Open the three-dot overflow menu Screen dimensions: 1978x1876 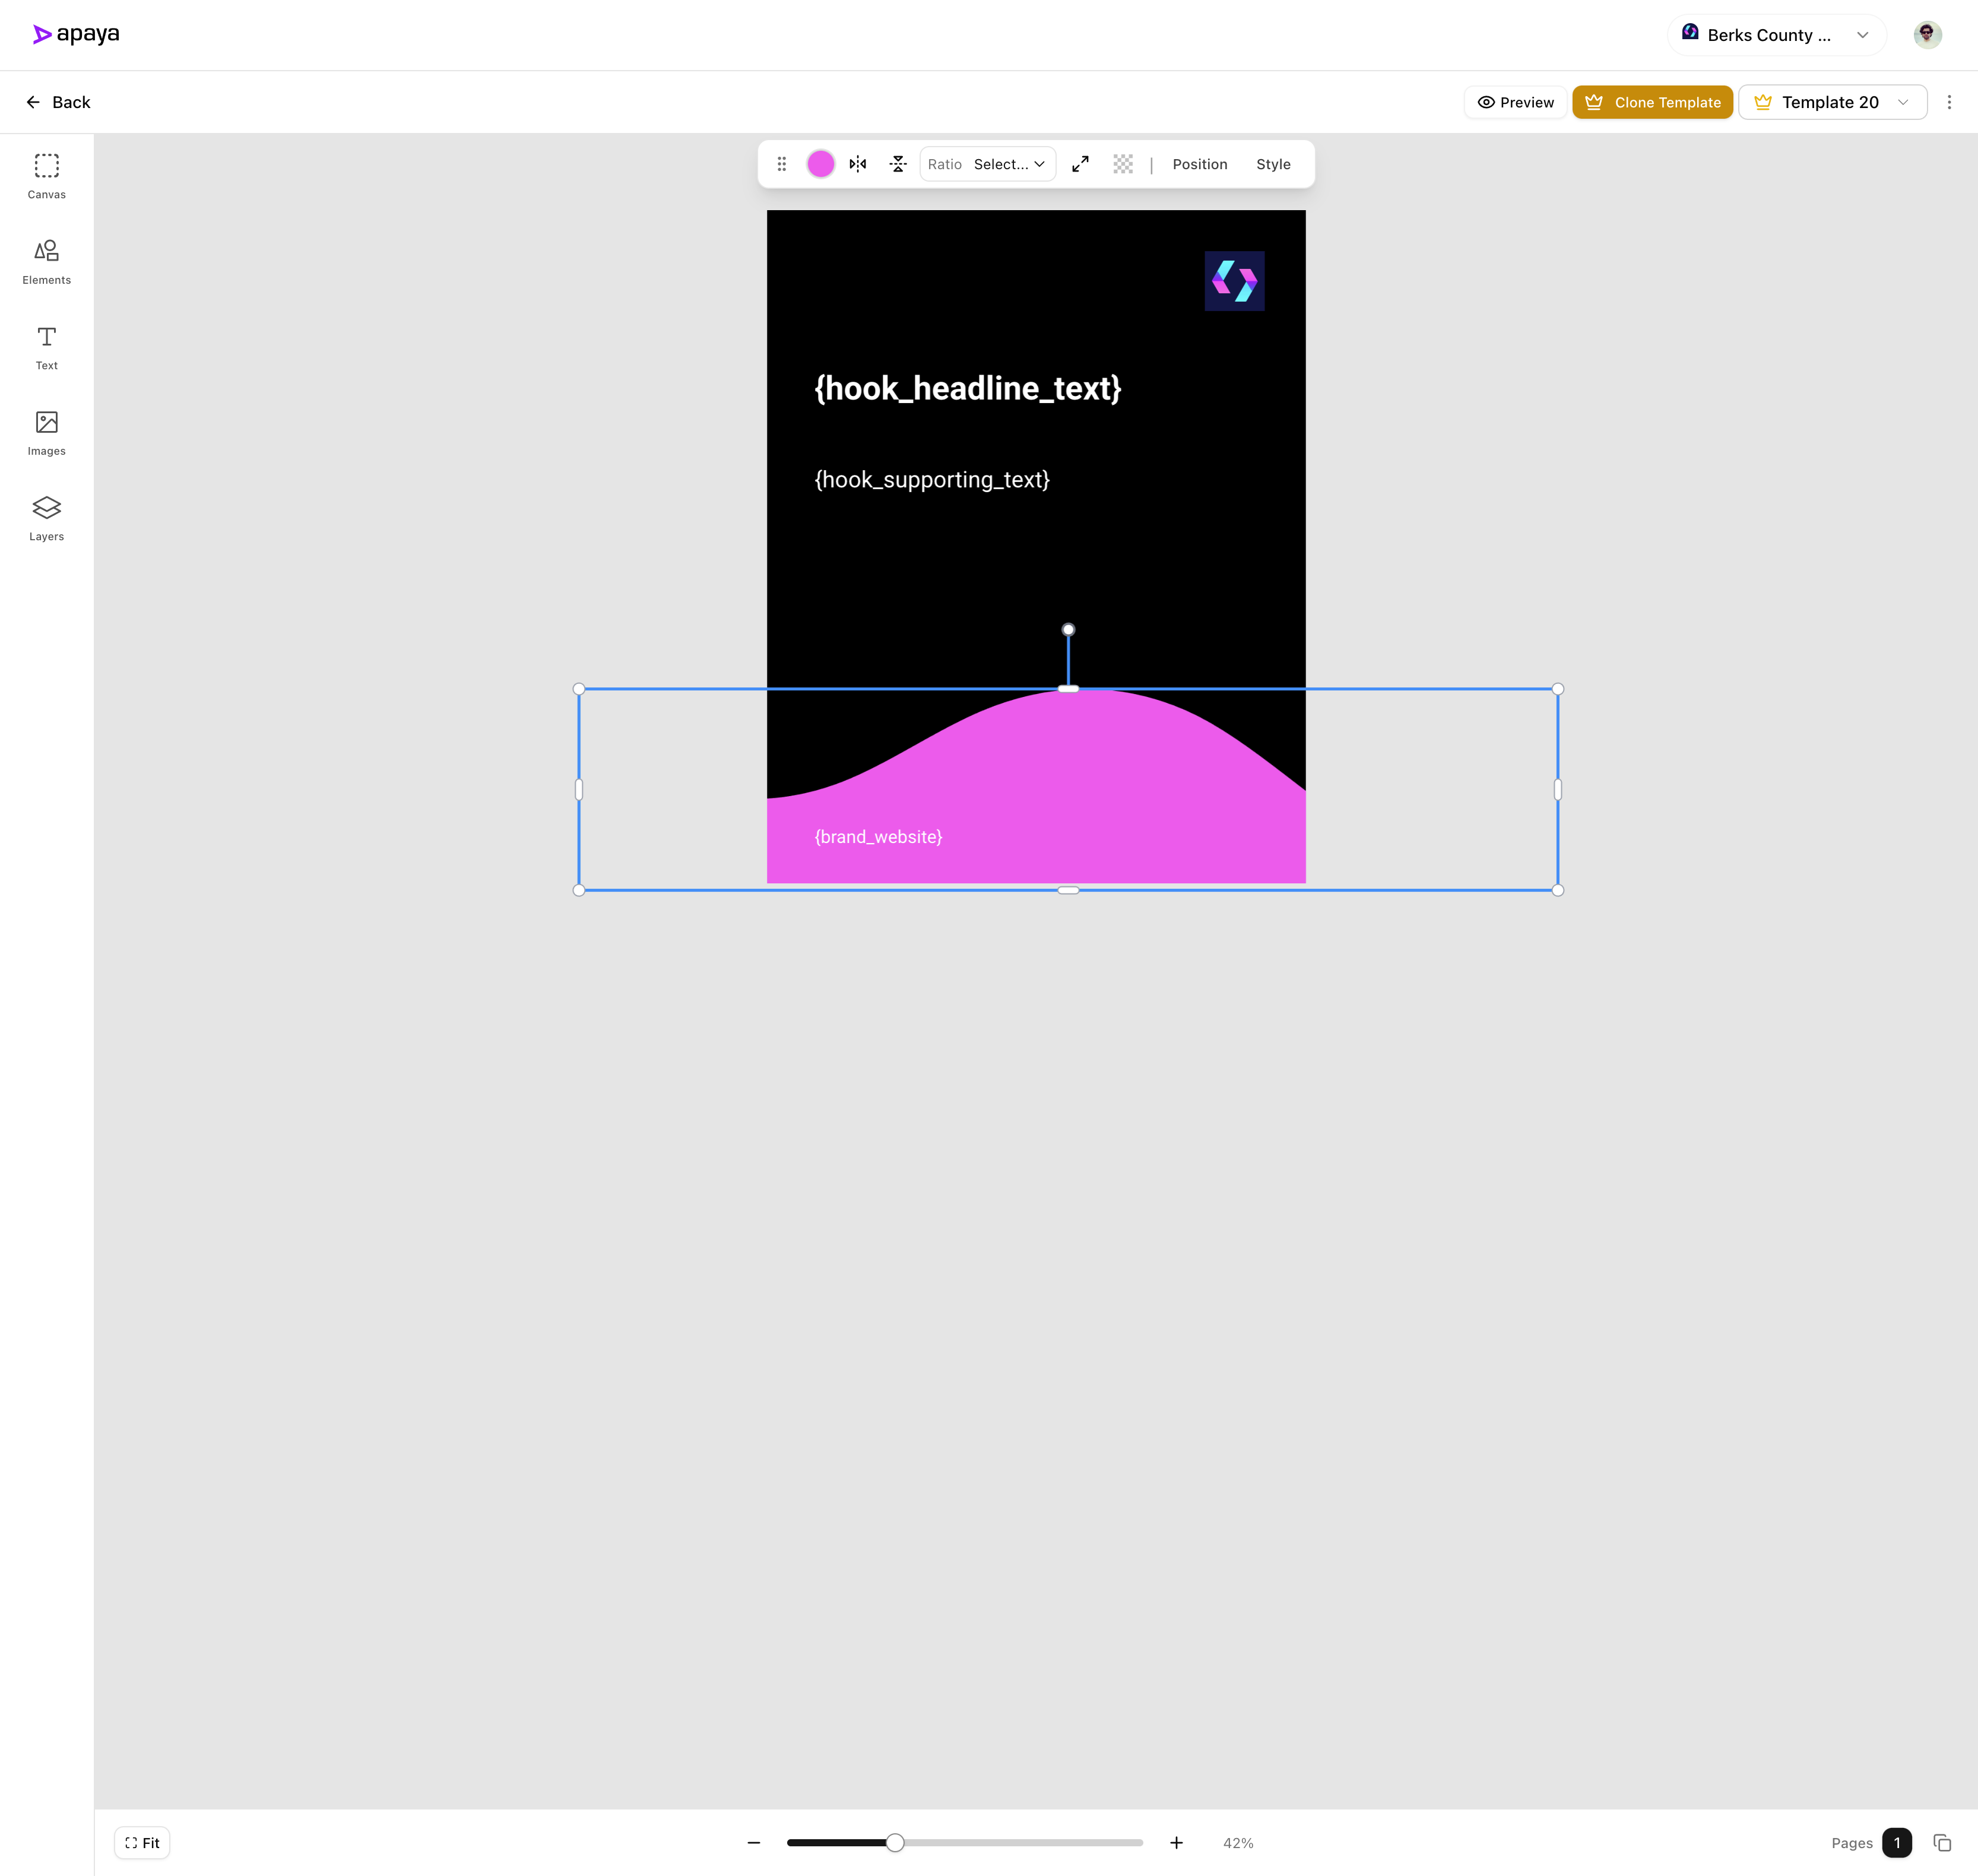click(1948, 101)
